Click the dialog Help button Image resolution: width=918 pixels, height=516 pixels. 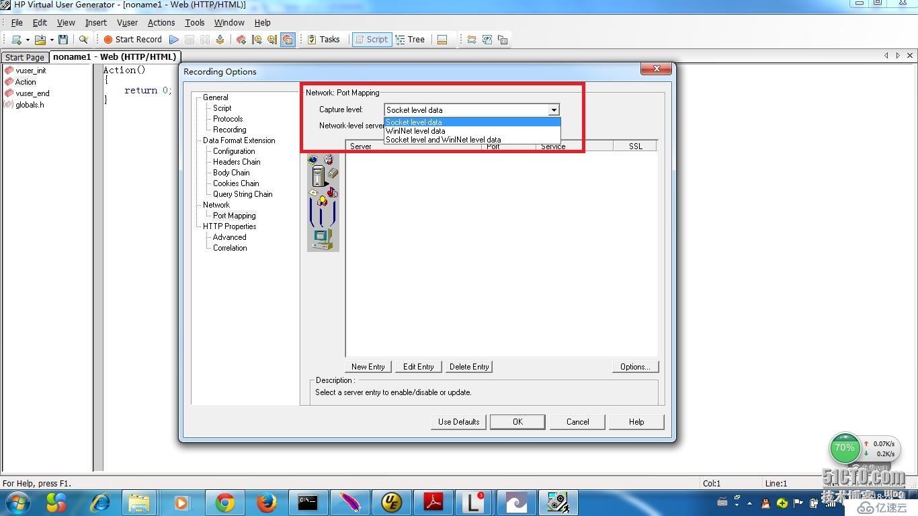click(x=636, y=422)
